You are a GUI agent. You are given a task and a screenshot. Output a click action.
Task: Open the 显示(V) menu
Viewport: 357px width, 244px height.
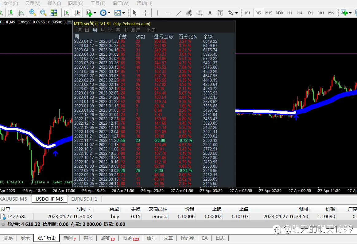33,3
